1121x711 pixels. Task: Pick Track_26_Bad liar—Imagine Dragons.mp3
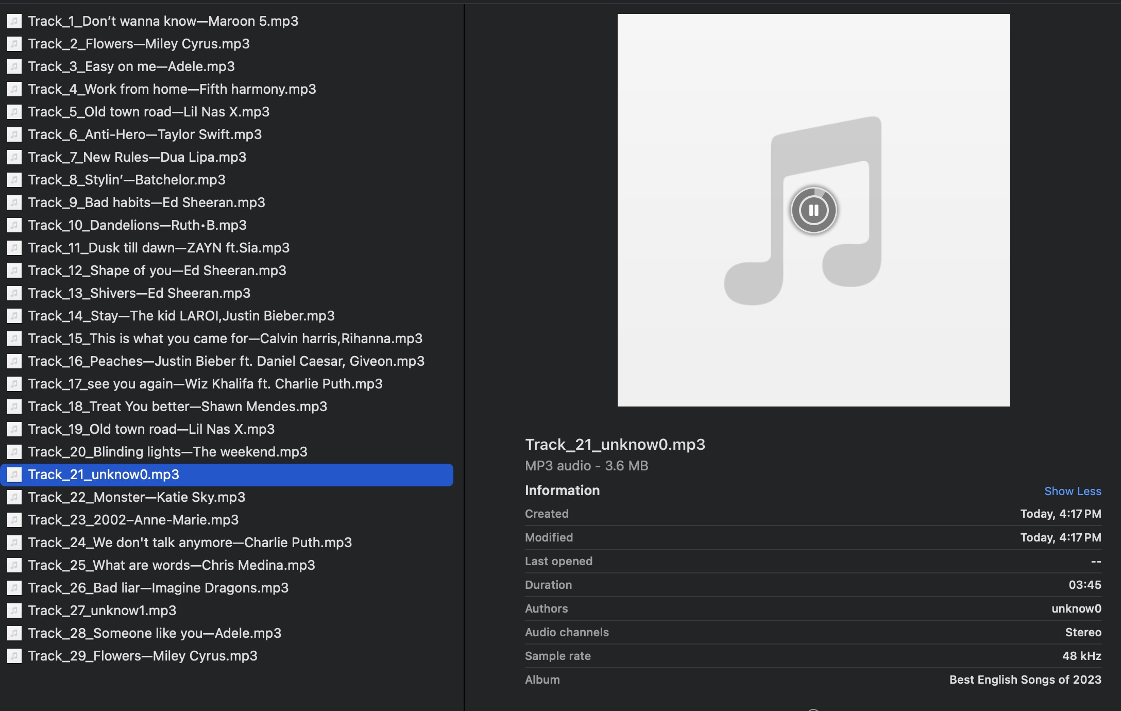click(x=158, y=588)
